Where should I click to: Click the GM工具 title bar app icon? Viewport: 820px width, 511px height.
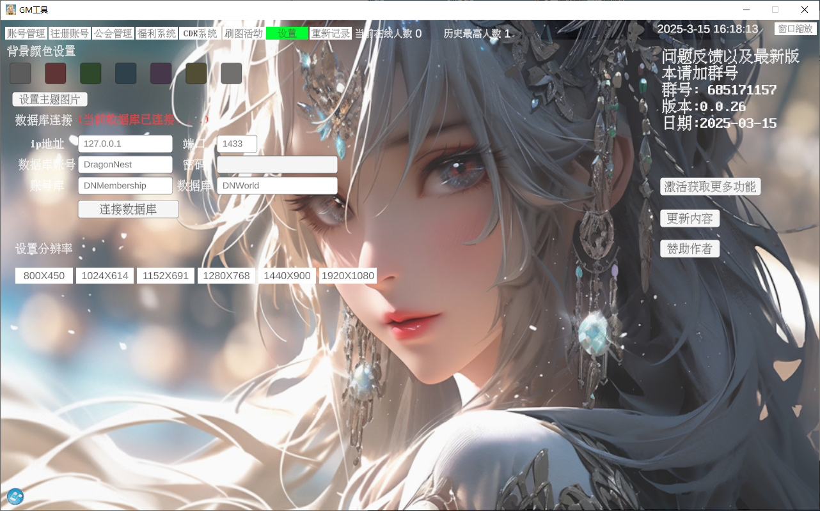point(11,10)
